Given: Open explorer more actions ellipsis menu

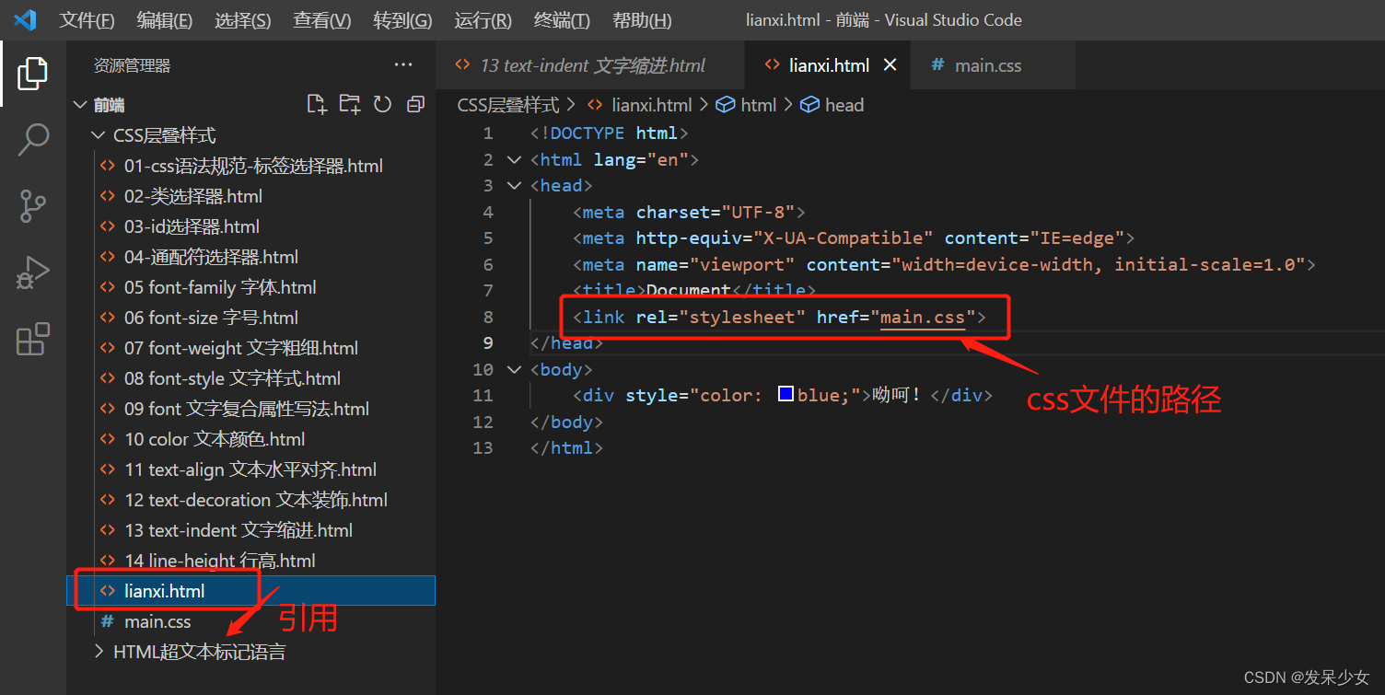Looking at the screenshot, I should [403, 64].
